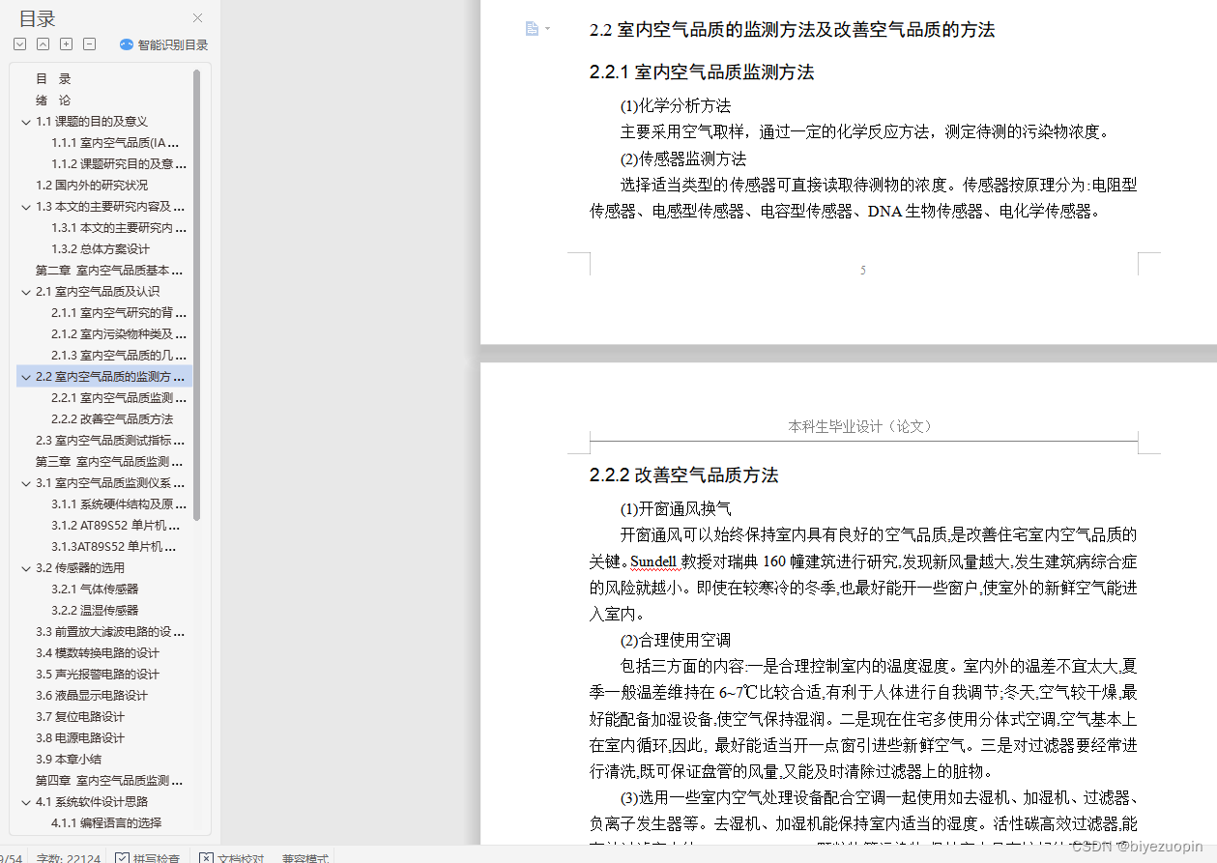Viewport: 1217px width, 863px height.
Task: Collapse the 1.3 本文的主要研究内容 outline node
Action: pos(26,207)
